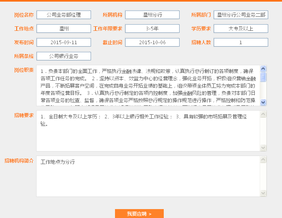Viewport: 282px width, 218px height.
Task: Click the 所属机构 field showing 温州分行
Action: (152, 15)
